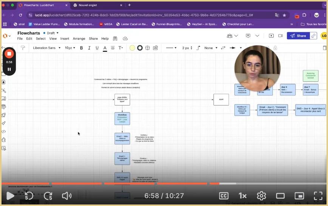Skip the video forward 5 seconds
328x206 pixels.
pyautogui.click(x=48, y=196)
